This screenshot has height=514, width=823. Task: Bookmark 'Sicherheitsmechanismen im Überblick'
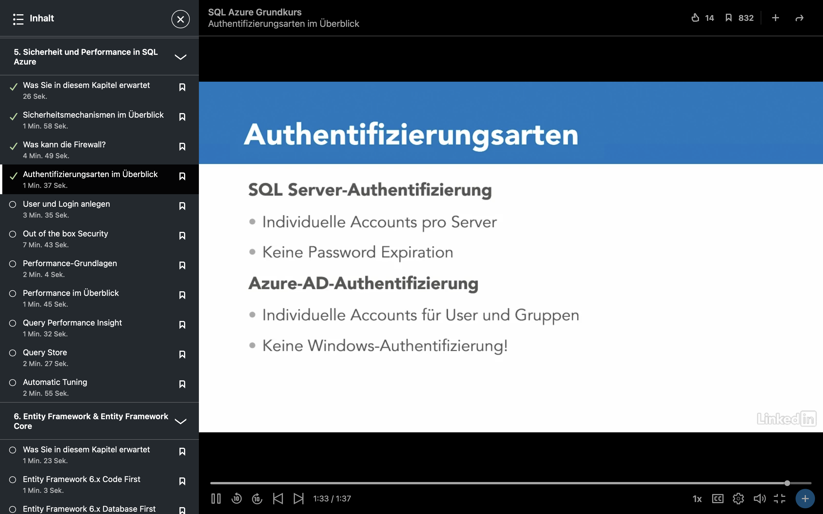182,117
